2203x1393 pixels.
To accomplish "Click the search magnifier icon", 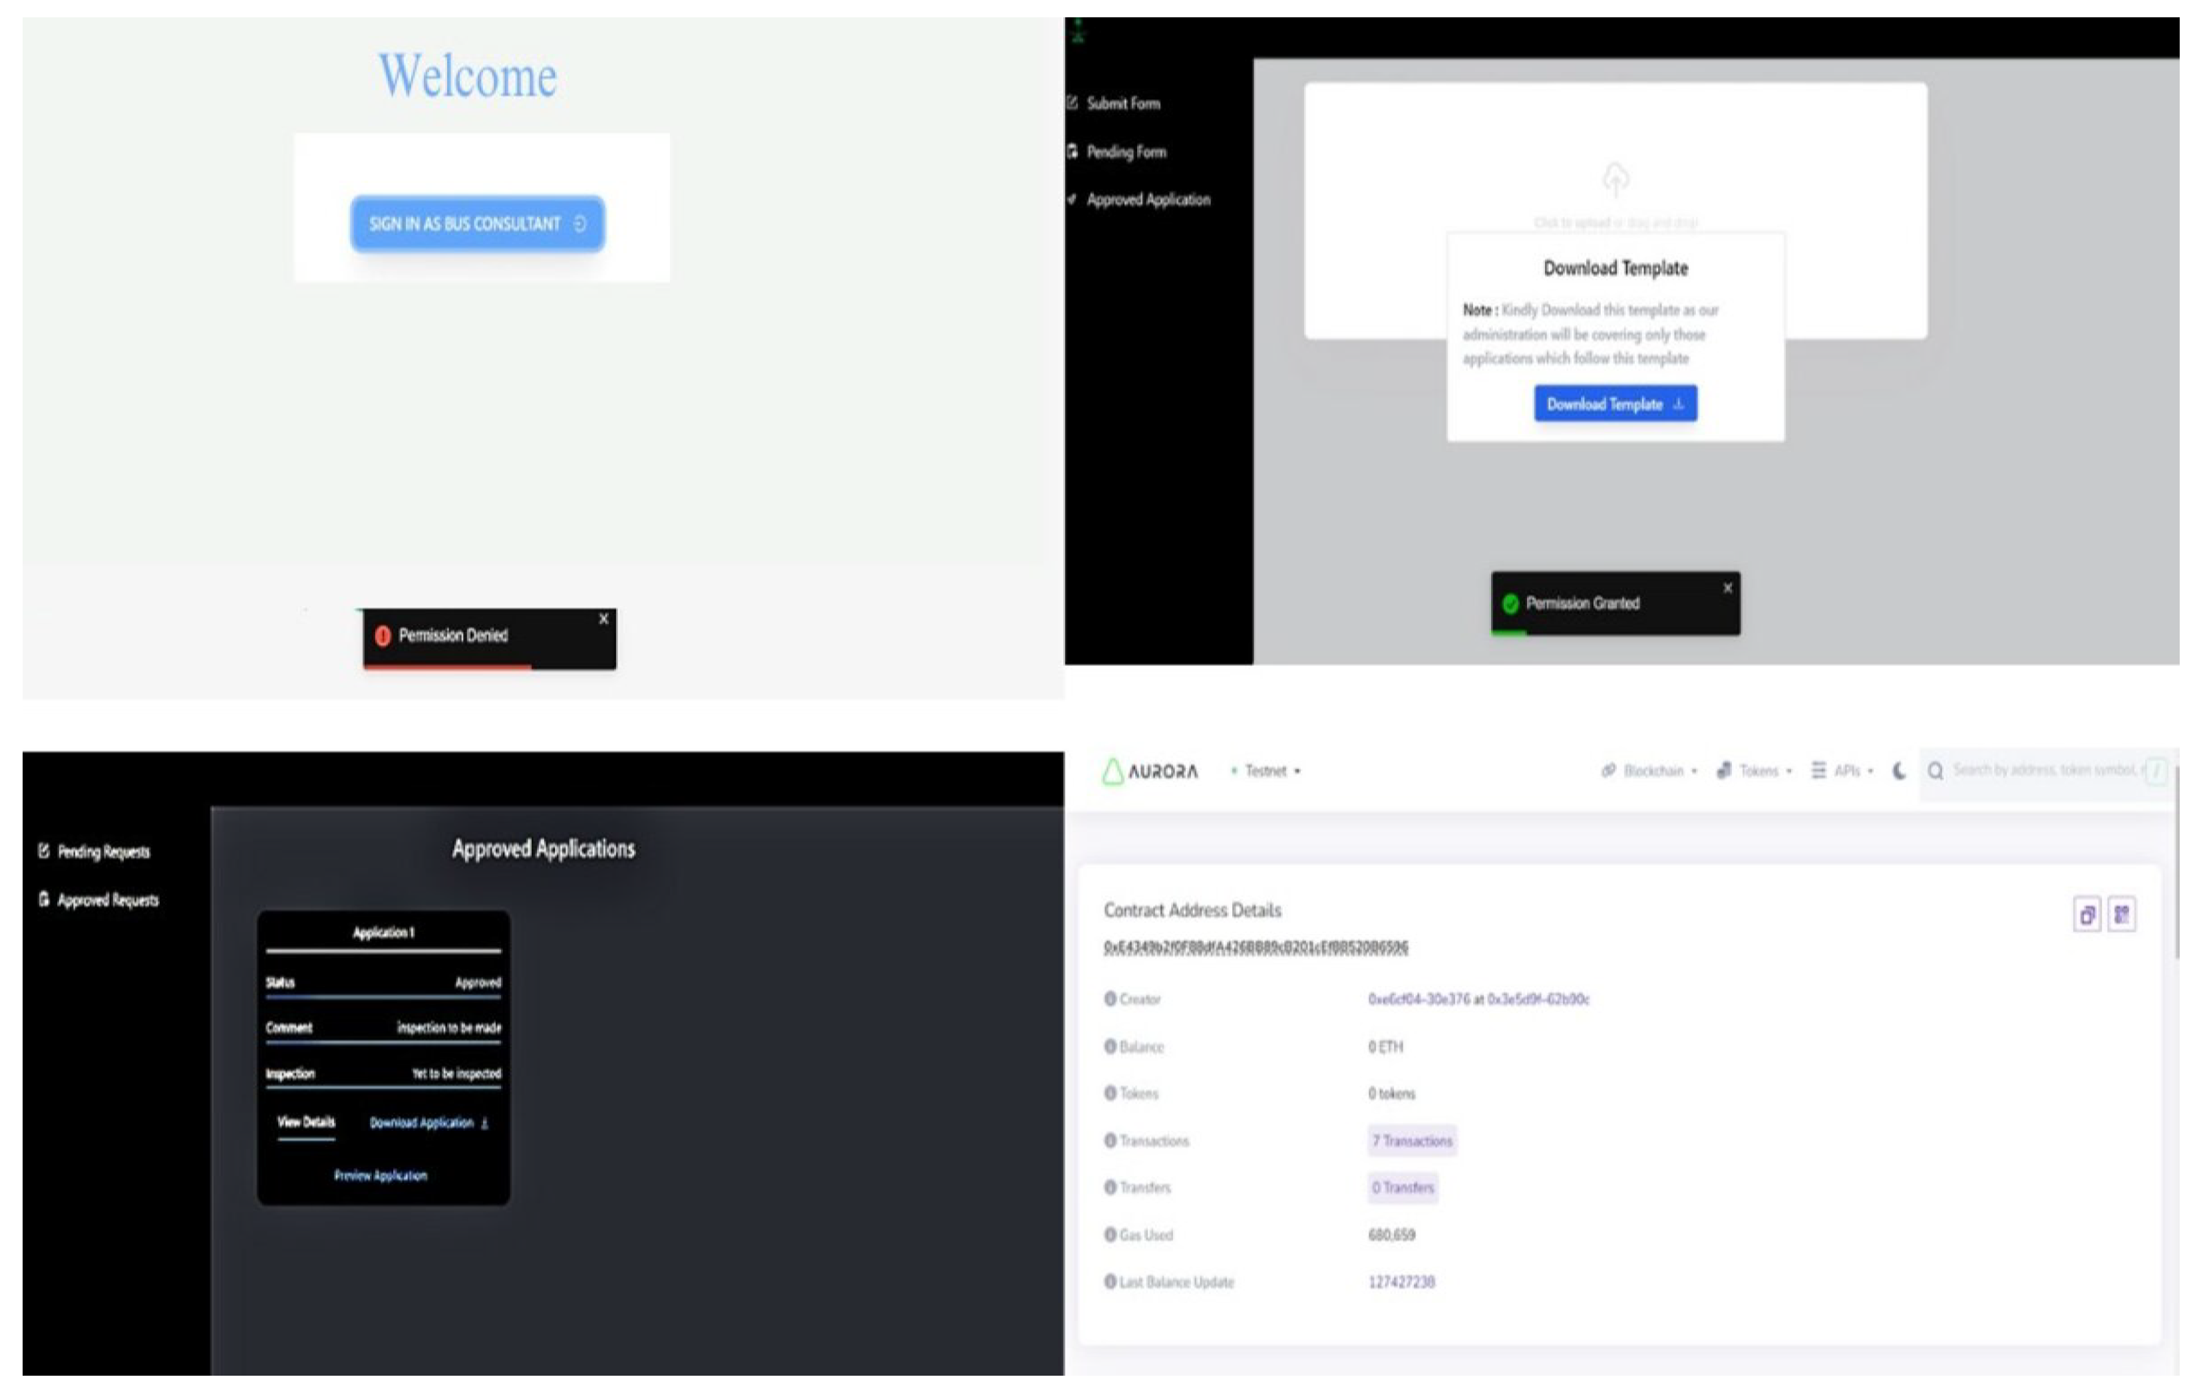I will point(1935,771).
